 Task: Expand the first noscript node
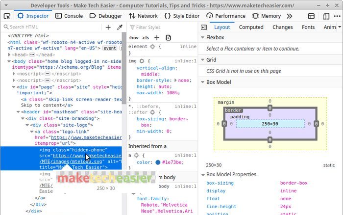14,74
